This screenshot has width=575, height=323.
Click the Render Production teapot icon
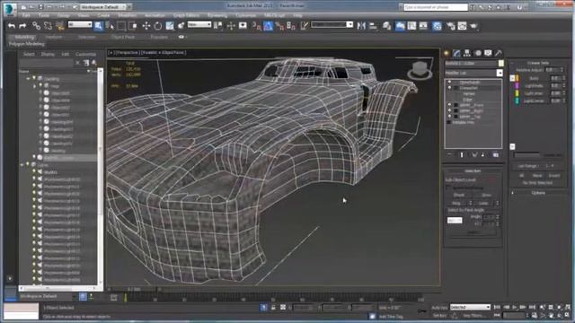(x=473, y=26)
